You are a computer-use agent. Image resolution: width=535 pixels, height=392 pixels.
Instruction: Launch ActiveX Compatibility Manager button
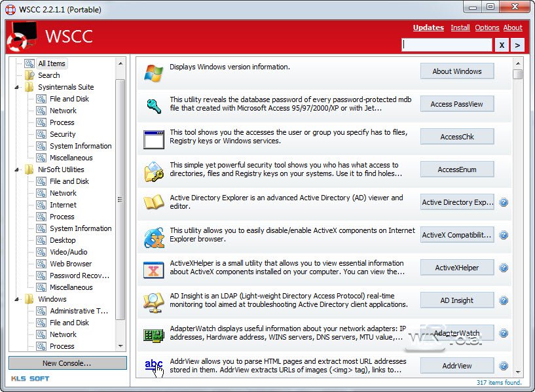(x=457, y=235)
